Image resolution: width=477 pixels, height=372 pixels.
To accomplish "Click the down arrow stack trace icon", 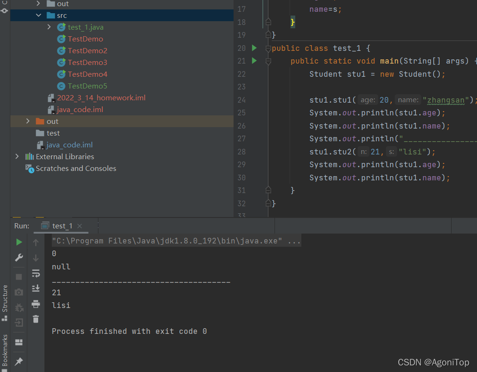I will [x=36, y=258].
